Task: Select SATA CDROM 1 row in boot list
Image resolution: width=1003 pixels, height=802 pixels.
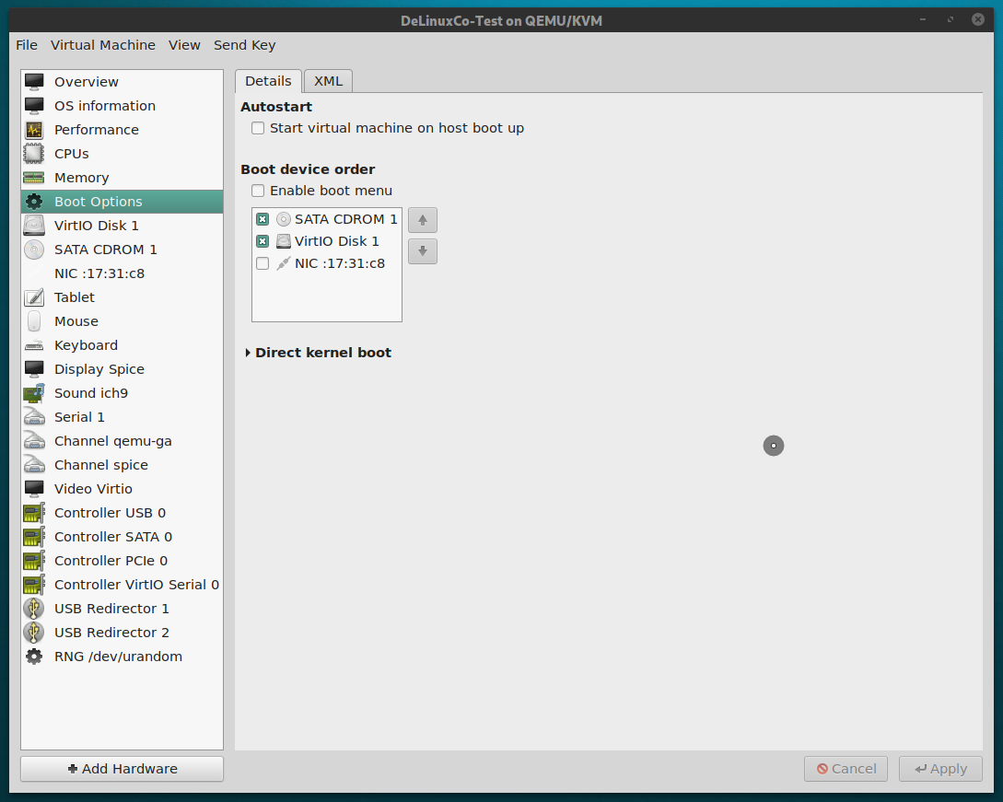Action: [x=327, y=219]
